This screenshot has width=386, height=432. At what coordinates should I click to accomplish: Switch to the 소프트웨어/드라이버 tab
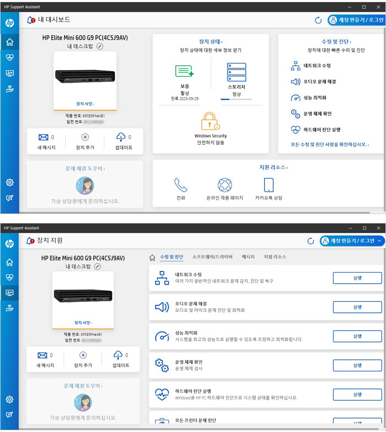[x=212, y=257]
